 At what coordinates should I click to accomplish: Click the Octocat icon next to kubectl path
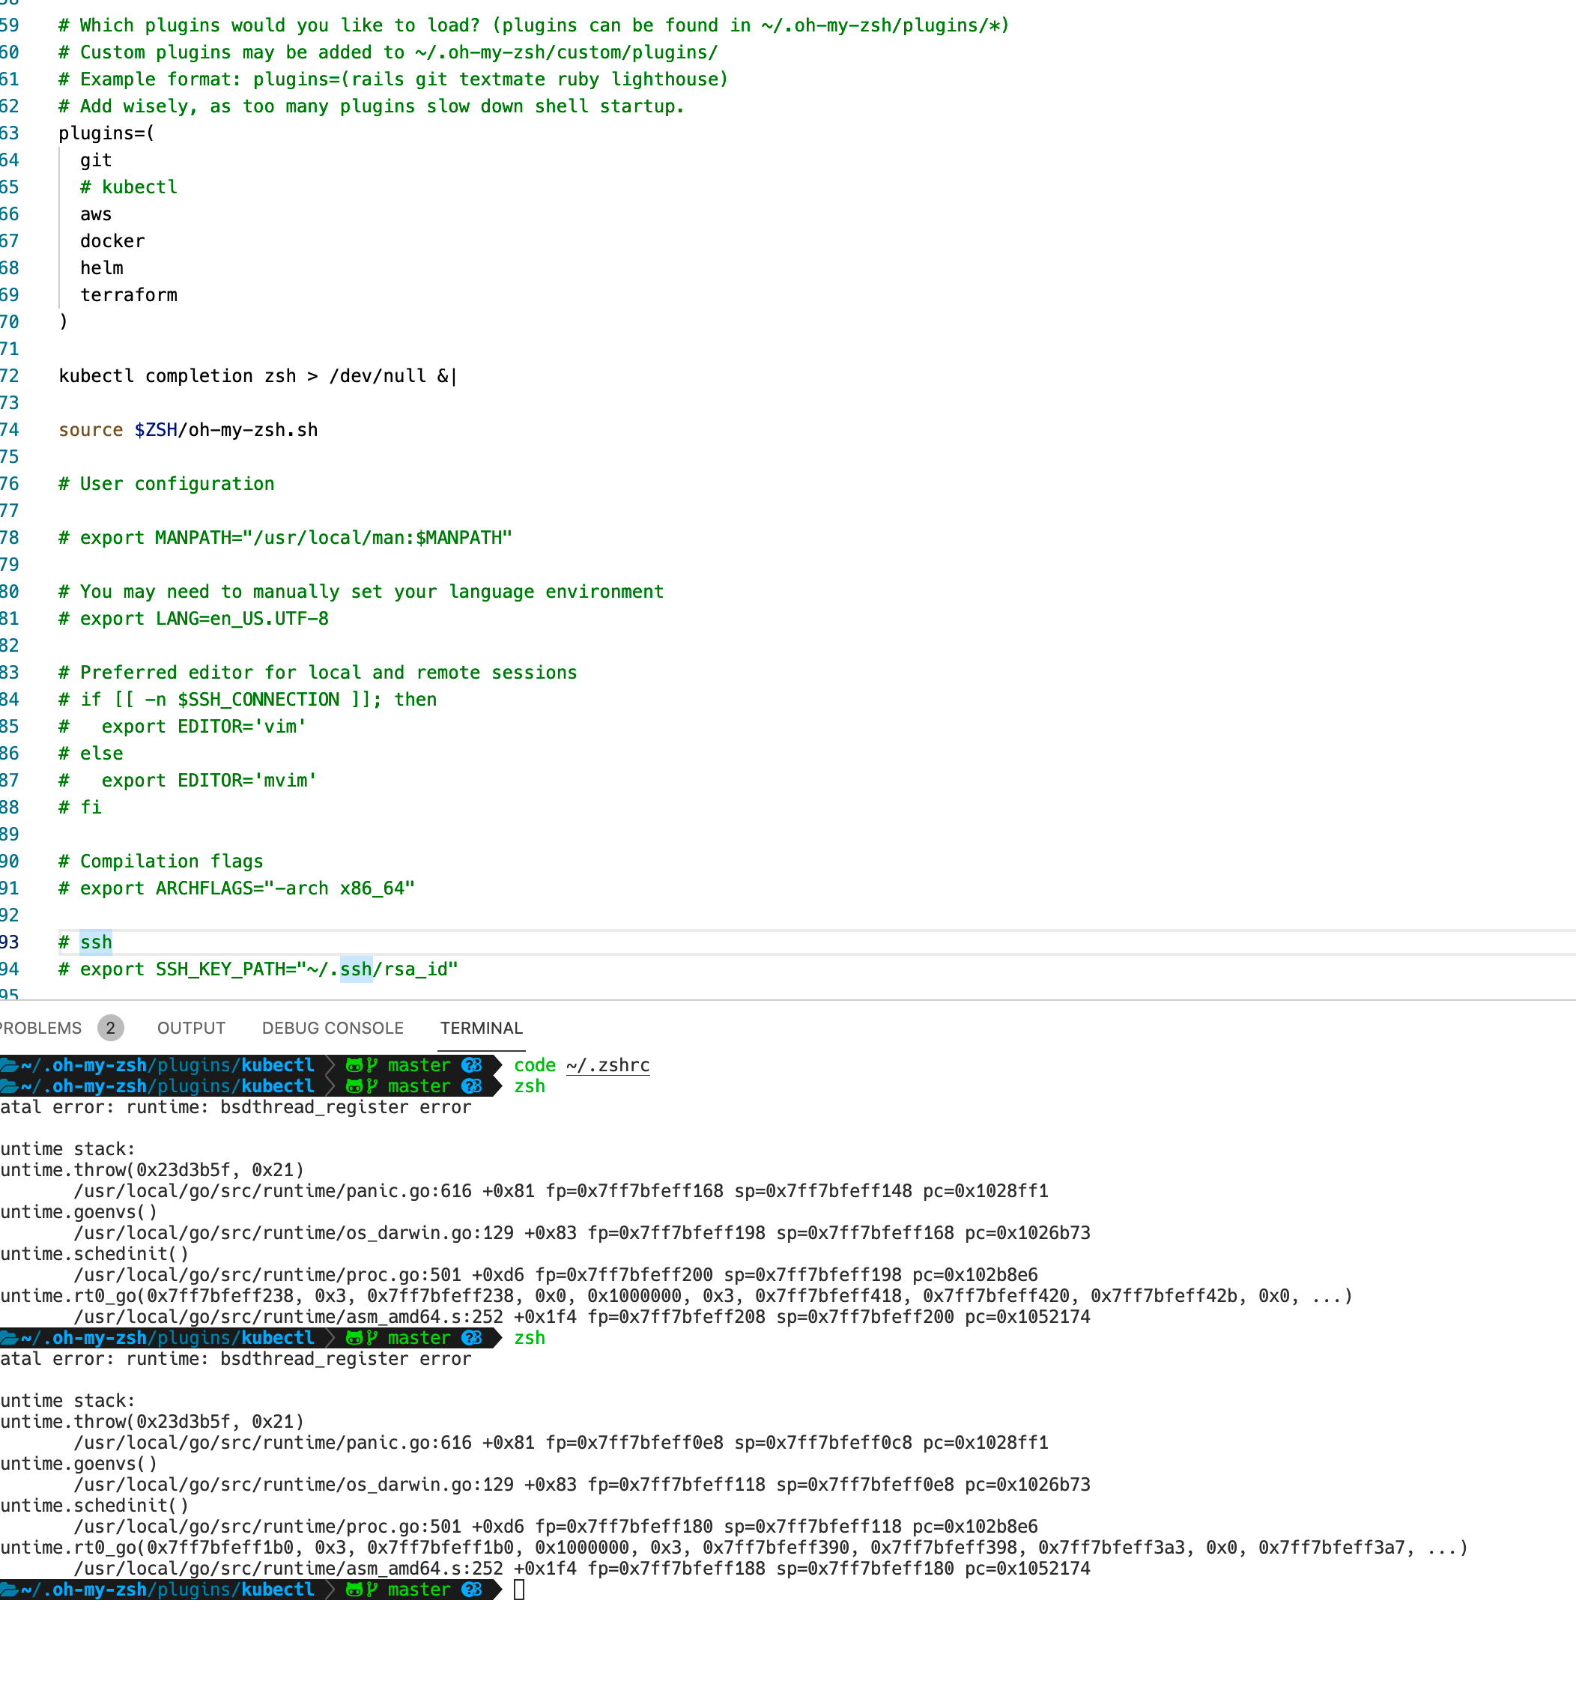coord(355,1064)
